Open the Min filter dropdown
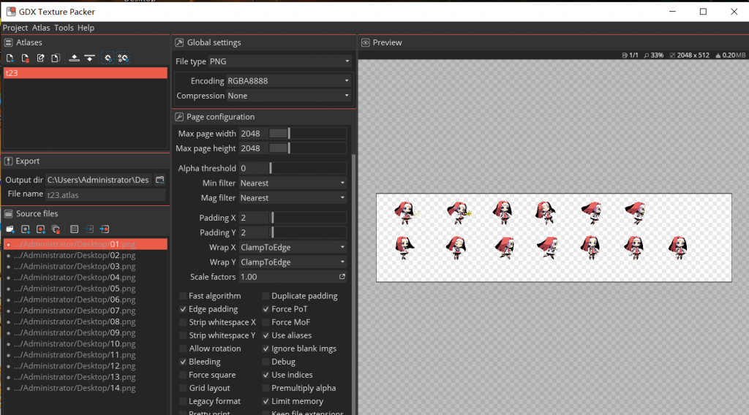The image size is (749, 415). 293,183
